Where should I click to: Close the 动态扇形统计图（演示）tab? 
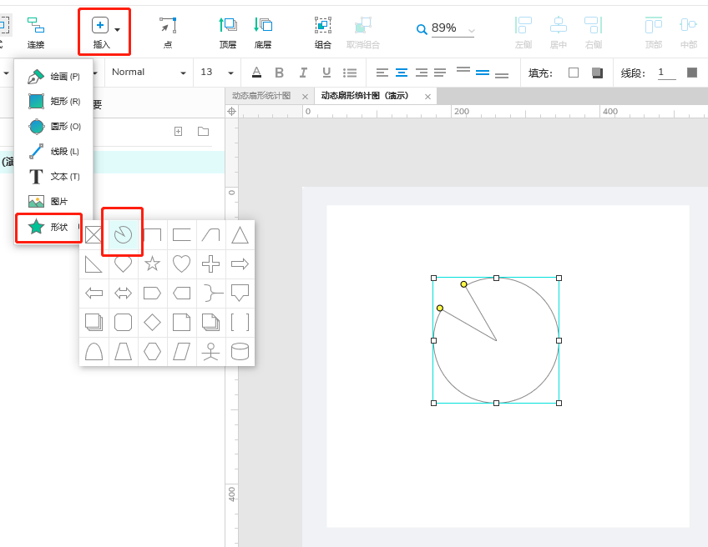click(427, 97)
